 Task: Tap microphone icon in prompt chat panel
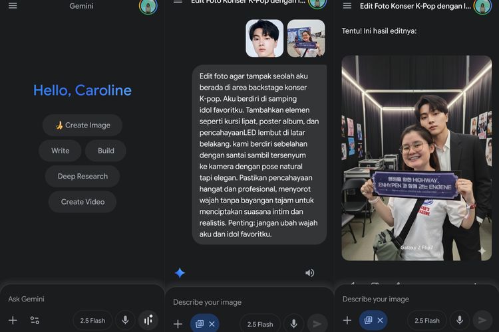click(293, 324)
